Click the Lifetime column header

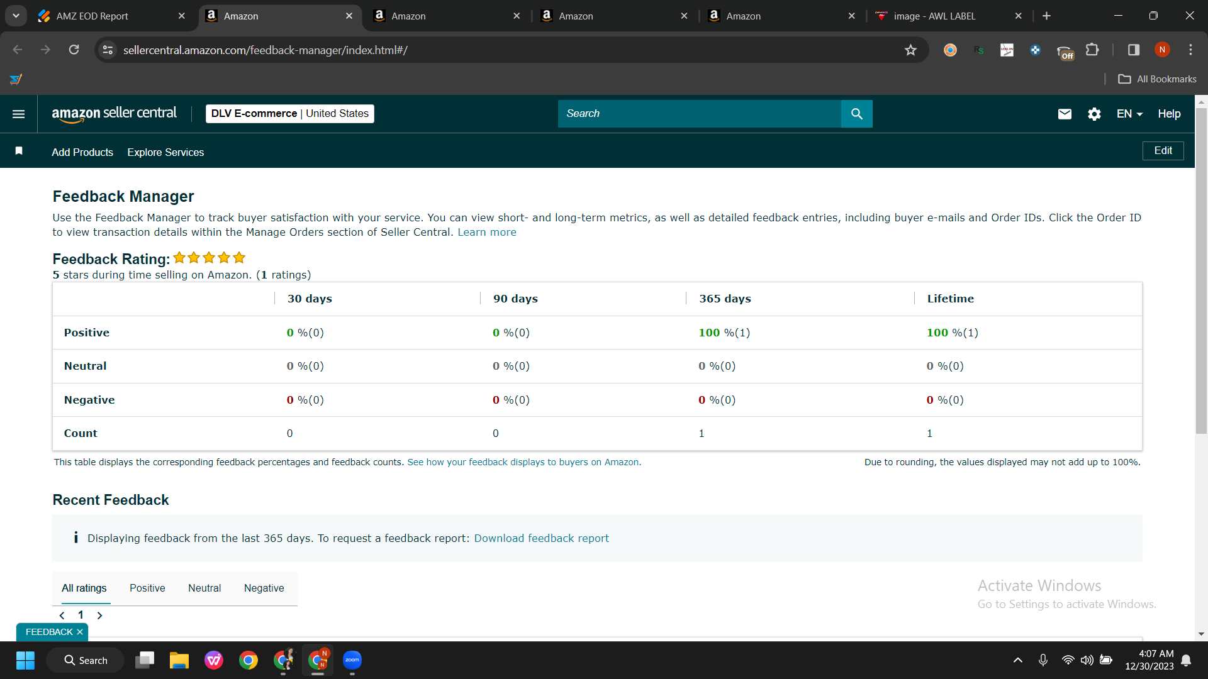(950, 299)
